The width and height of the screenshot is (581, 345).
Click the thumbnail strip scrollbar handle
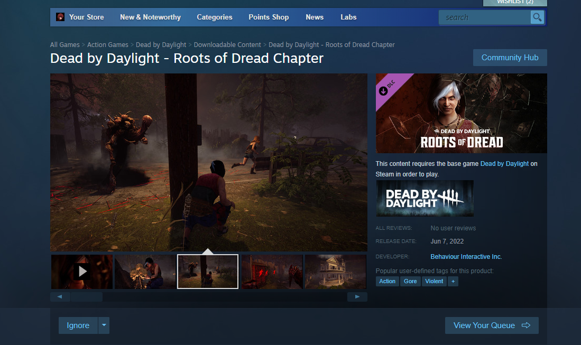click(87, 297)
